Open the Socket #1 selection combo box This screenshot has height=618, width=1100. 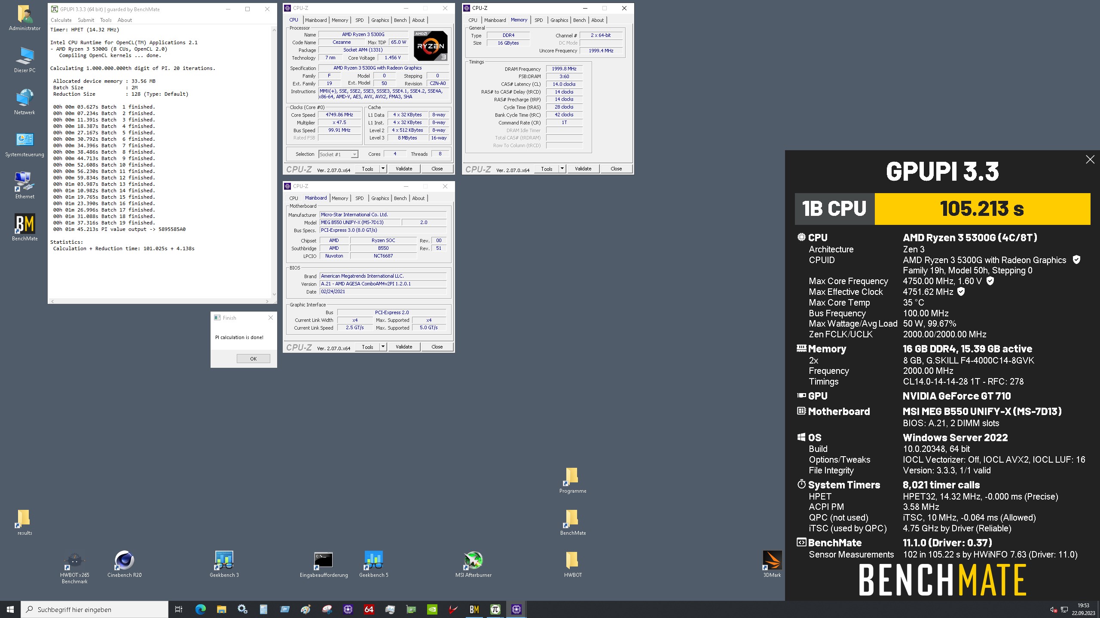click(x=338, y=154)
